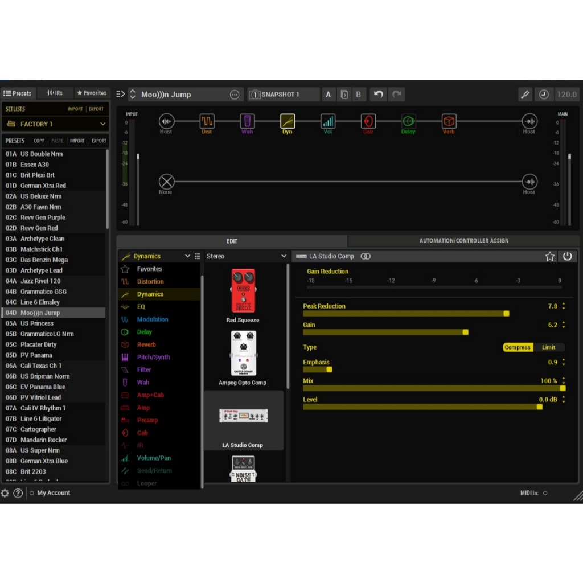Click the presets COPY button

click(39, 141)
